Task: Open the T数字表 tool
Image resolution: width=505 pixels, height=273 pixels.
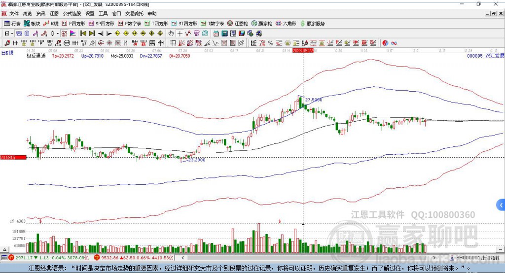Action: click(212, 24)
